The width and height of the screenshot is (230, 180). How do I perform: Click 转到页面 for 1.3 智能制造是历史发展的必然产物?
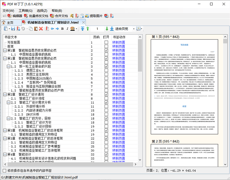click(x=119, y=90)
